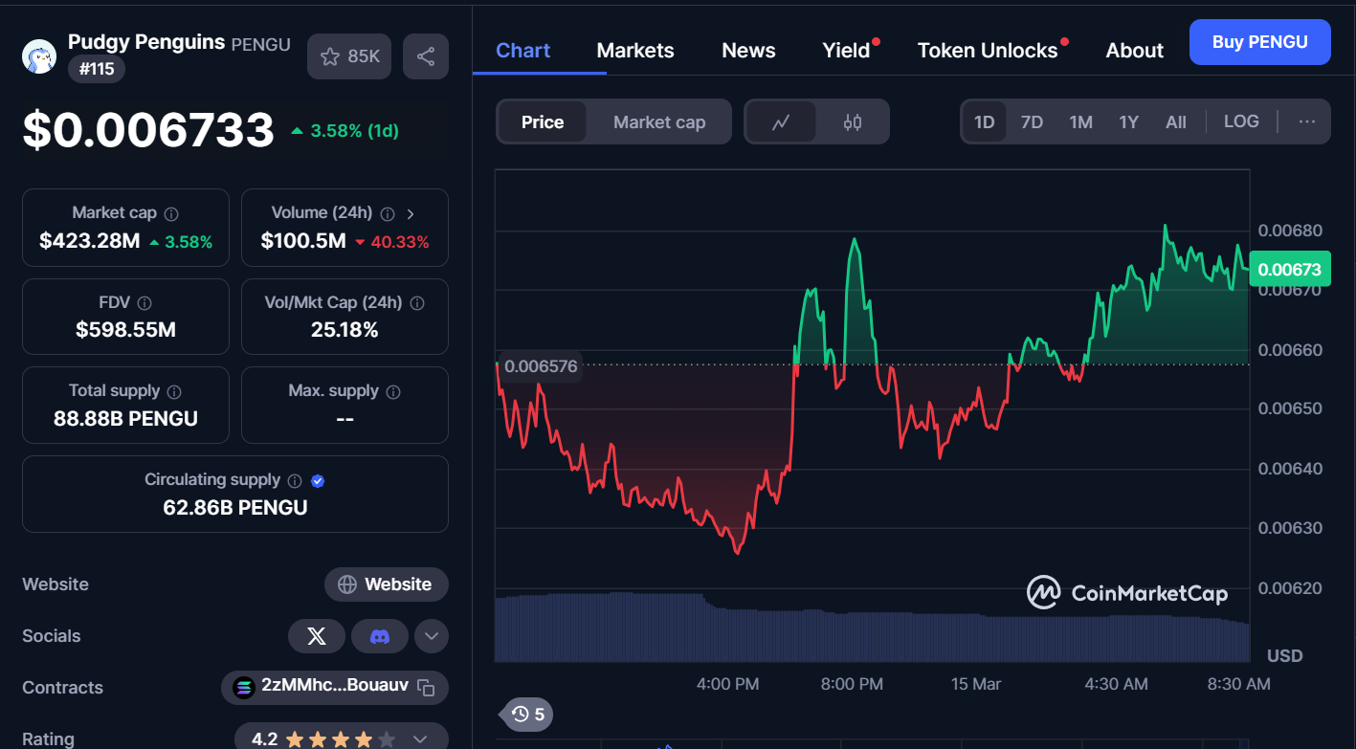Open the chart events history badge
1356x749 pixels.
click(x=528, y=714)
